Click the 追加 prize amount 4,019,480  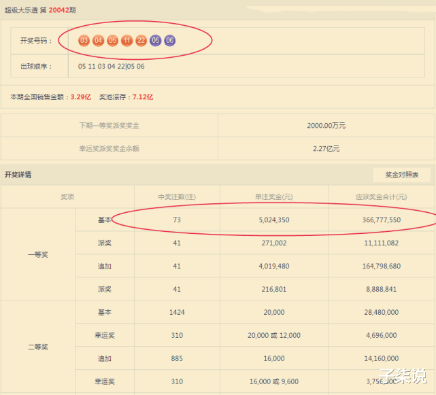pyautogui.click(x=274, y=266)
